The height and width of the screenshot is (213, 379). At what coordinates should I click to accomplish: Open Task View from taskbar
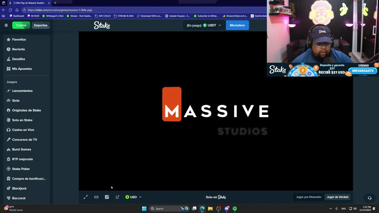[x=194, y=209]
